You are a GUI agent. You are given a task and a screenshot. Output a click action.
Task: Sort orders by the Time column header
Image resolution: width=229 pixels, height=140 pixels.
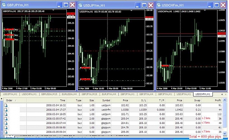point(47,101)
